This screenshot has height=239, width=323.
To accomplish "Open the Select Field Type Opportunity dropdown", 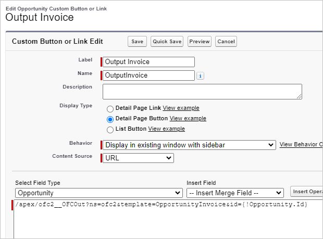I will tap(99, 193).
